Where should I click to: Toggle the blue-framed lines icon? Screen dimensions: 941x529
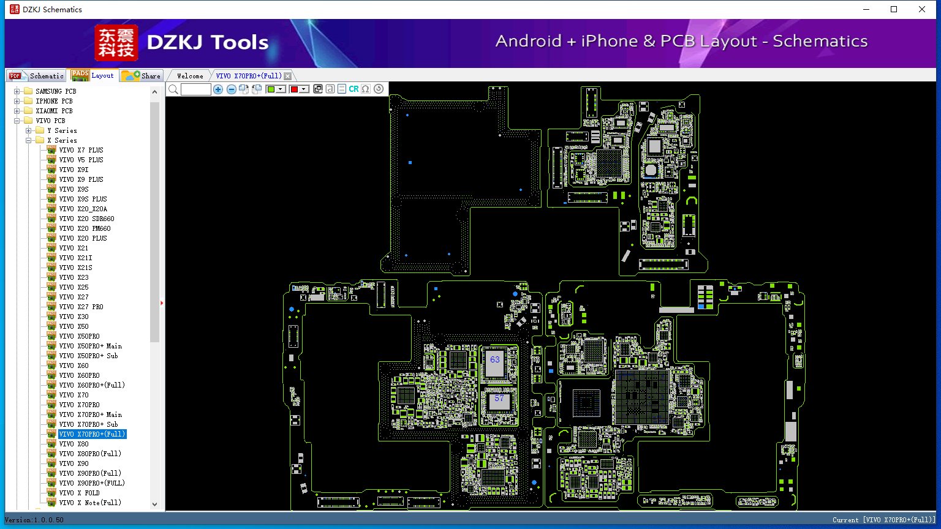click(342, 89)
